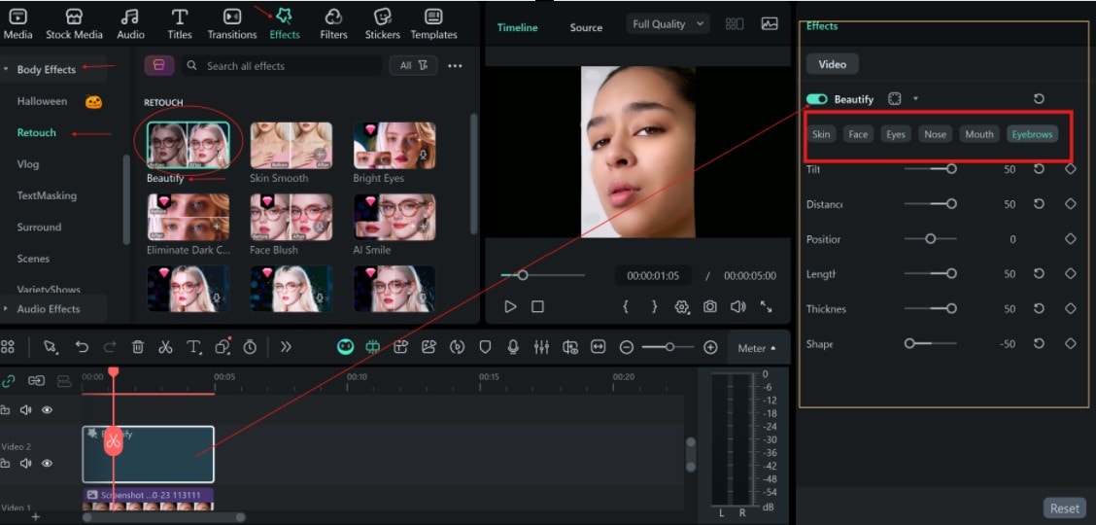The image size is (1096, 525).
Task: Delete selected clip with trash icon
Action: click(138, 347)
